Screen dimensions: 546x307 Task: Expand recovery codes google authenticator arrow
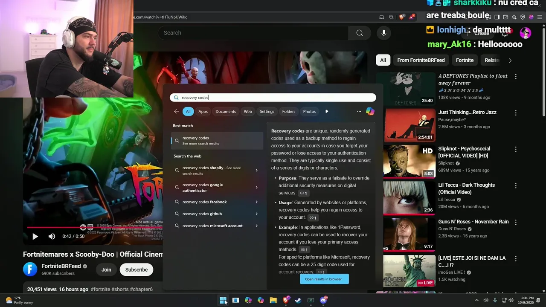(x=256, y=187)
